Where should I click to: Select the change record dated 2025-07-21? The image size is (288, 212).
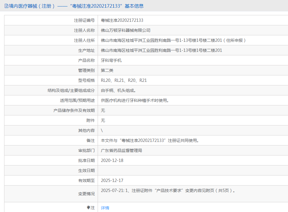(x=168, y=191)
